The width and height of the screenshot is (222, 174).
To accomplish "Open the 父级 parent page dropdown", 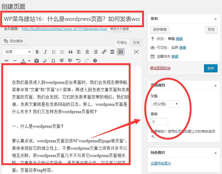I will click(x=165, y=104).
